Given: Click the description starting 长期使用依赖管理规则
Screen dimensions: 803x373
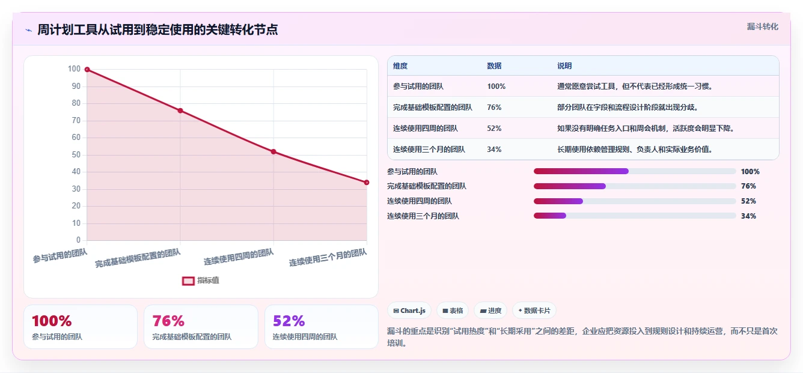Looking at the screenshot, I should pyautogui.click(x=635, y=150).
